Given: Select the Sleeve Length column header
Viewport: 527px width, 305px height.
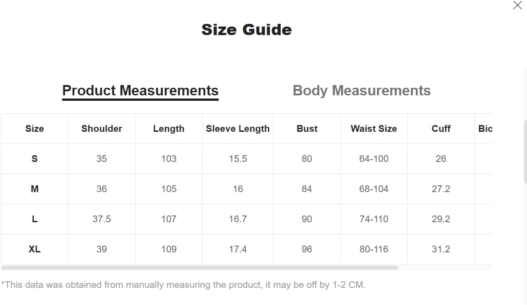Looking at the screenshot, I should pyautogui.click(x=238, y=129).
